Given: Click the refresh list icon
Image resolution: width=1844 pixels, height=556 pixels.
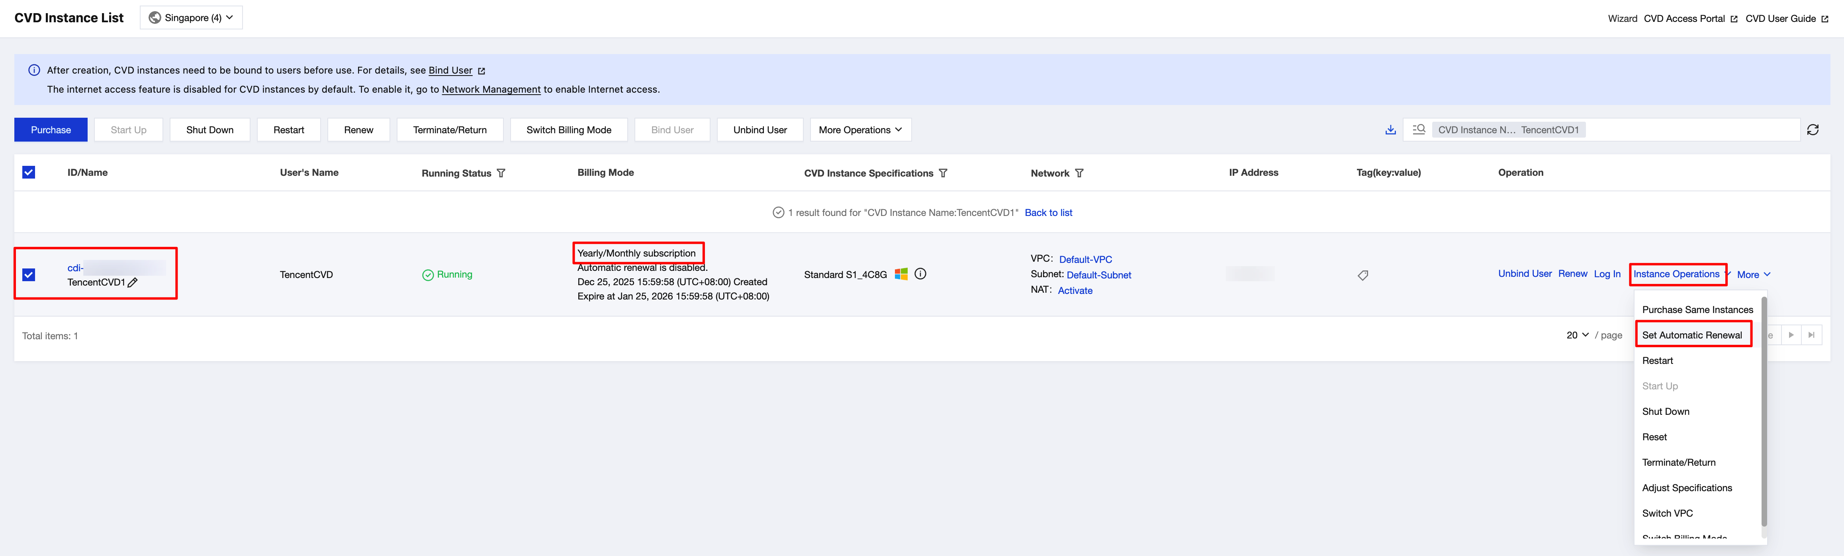Looking at the screenshot, I should click(1813, 129).
